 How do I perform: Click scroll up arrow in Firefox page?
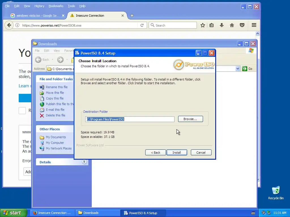(257, 33)
